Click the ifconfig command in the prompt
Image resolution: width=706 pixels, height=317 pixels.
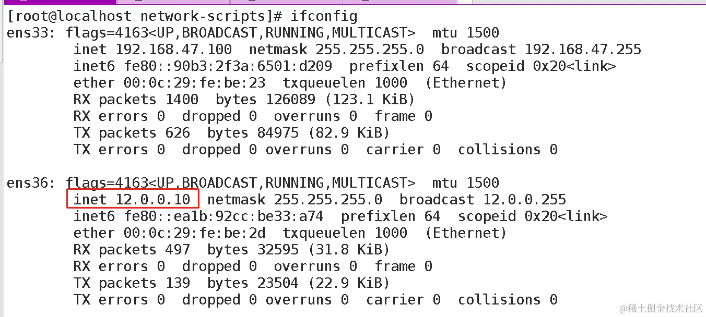[x=324, y=17]
